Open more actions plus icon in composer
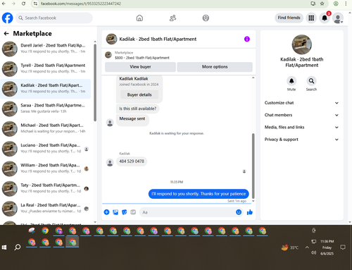 click(x=106, y=212)
